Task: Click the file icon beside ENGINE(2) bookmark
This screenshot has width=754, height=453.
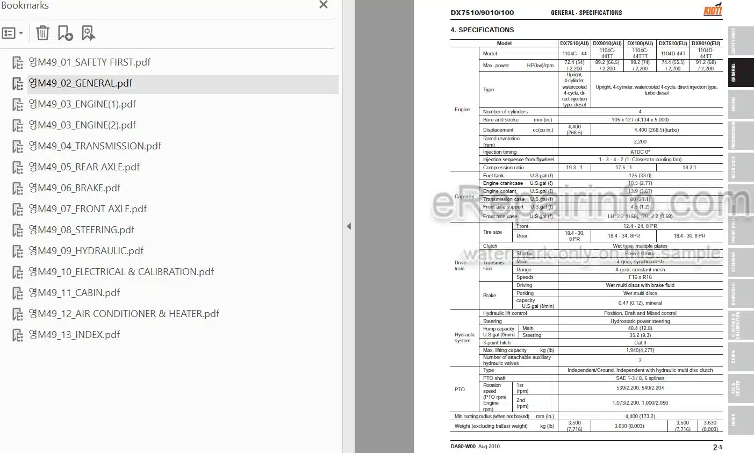Action: click(18, 126)
